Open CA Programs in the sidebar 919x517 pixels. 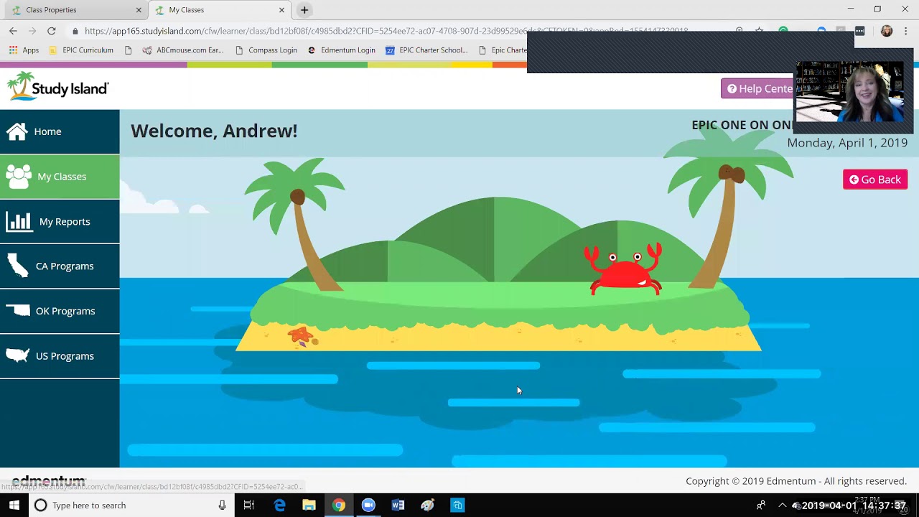point(60,266)
